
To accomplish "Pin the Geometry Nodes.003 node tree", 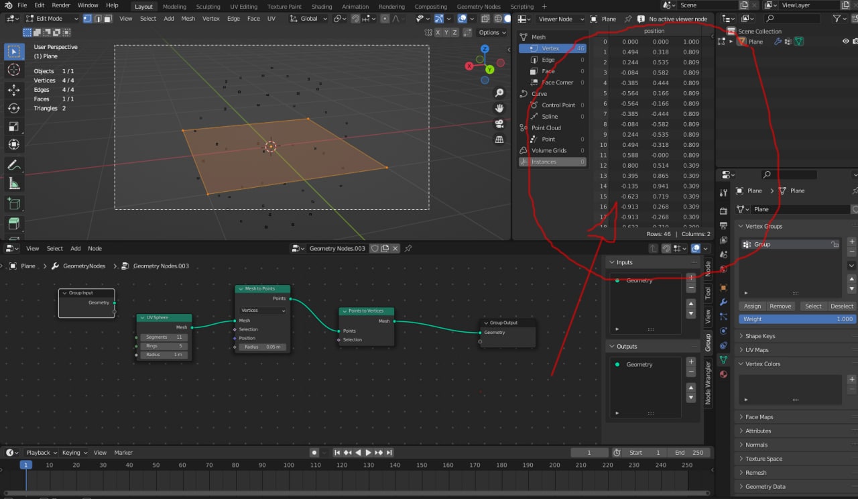I will click(x=408, y=249).
